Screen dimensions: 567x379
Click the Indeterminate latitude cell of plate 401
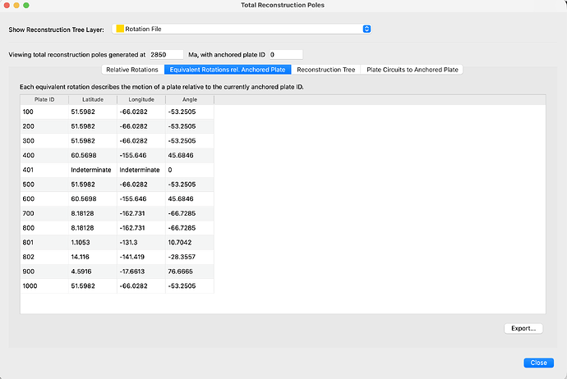point(91,170)
